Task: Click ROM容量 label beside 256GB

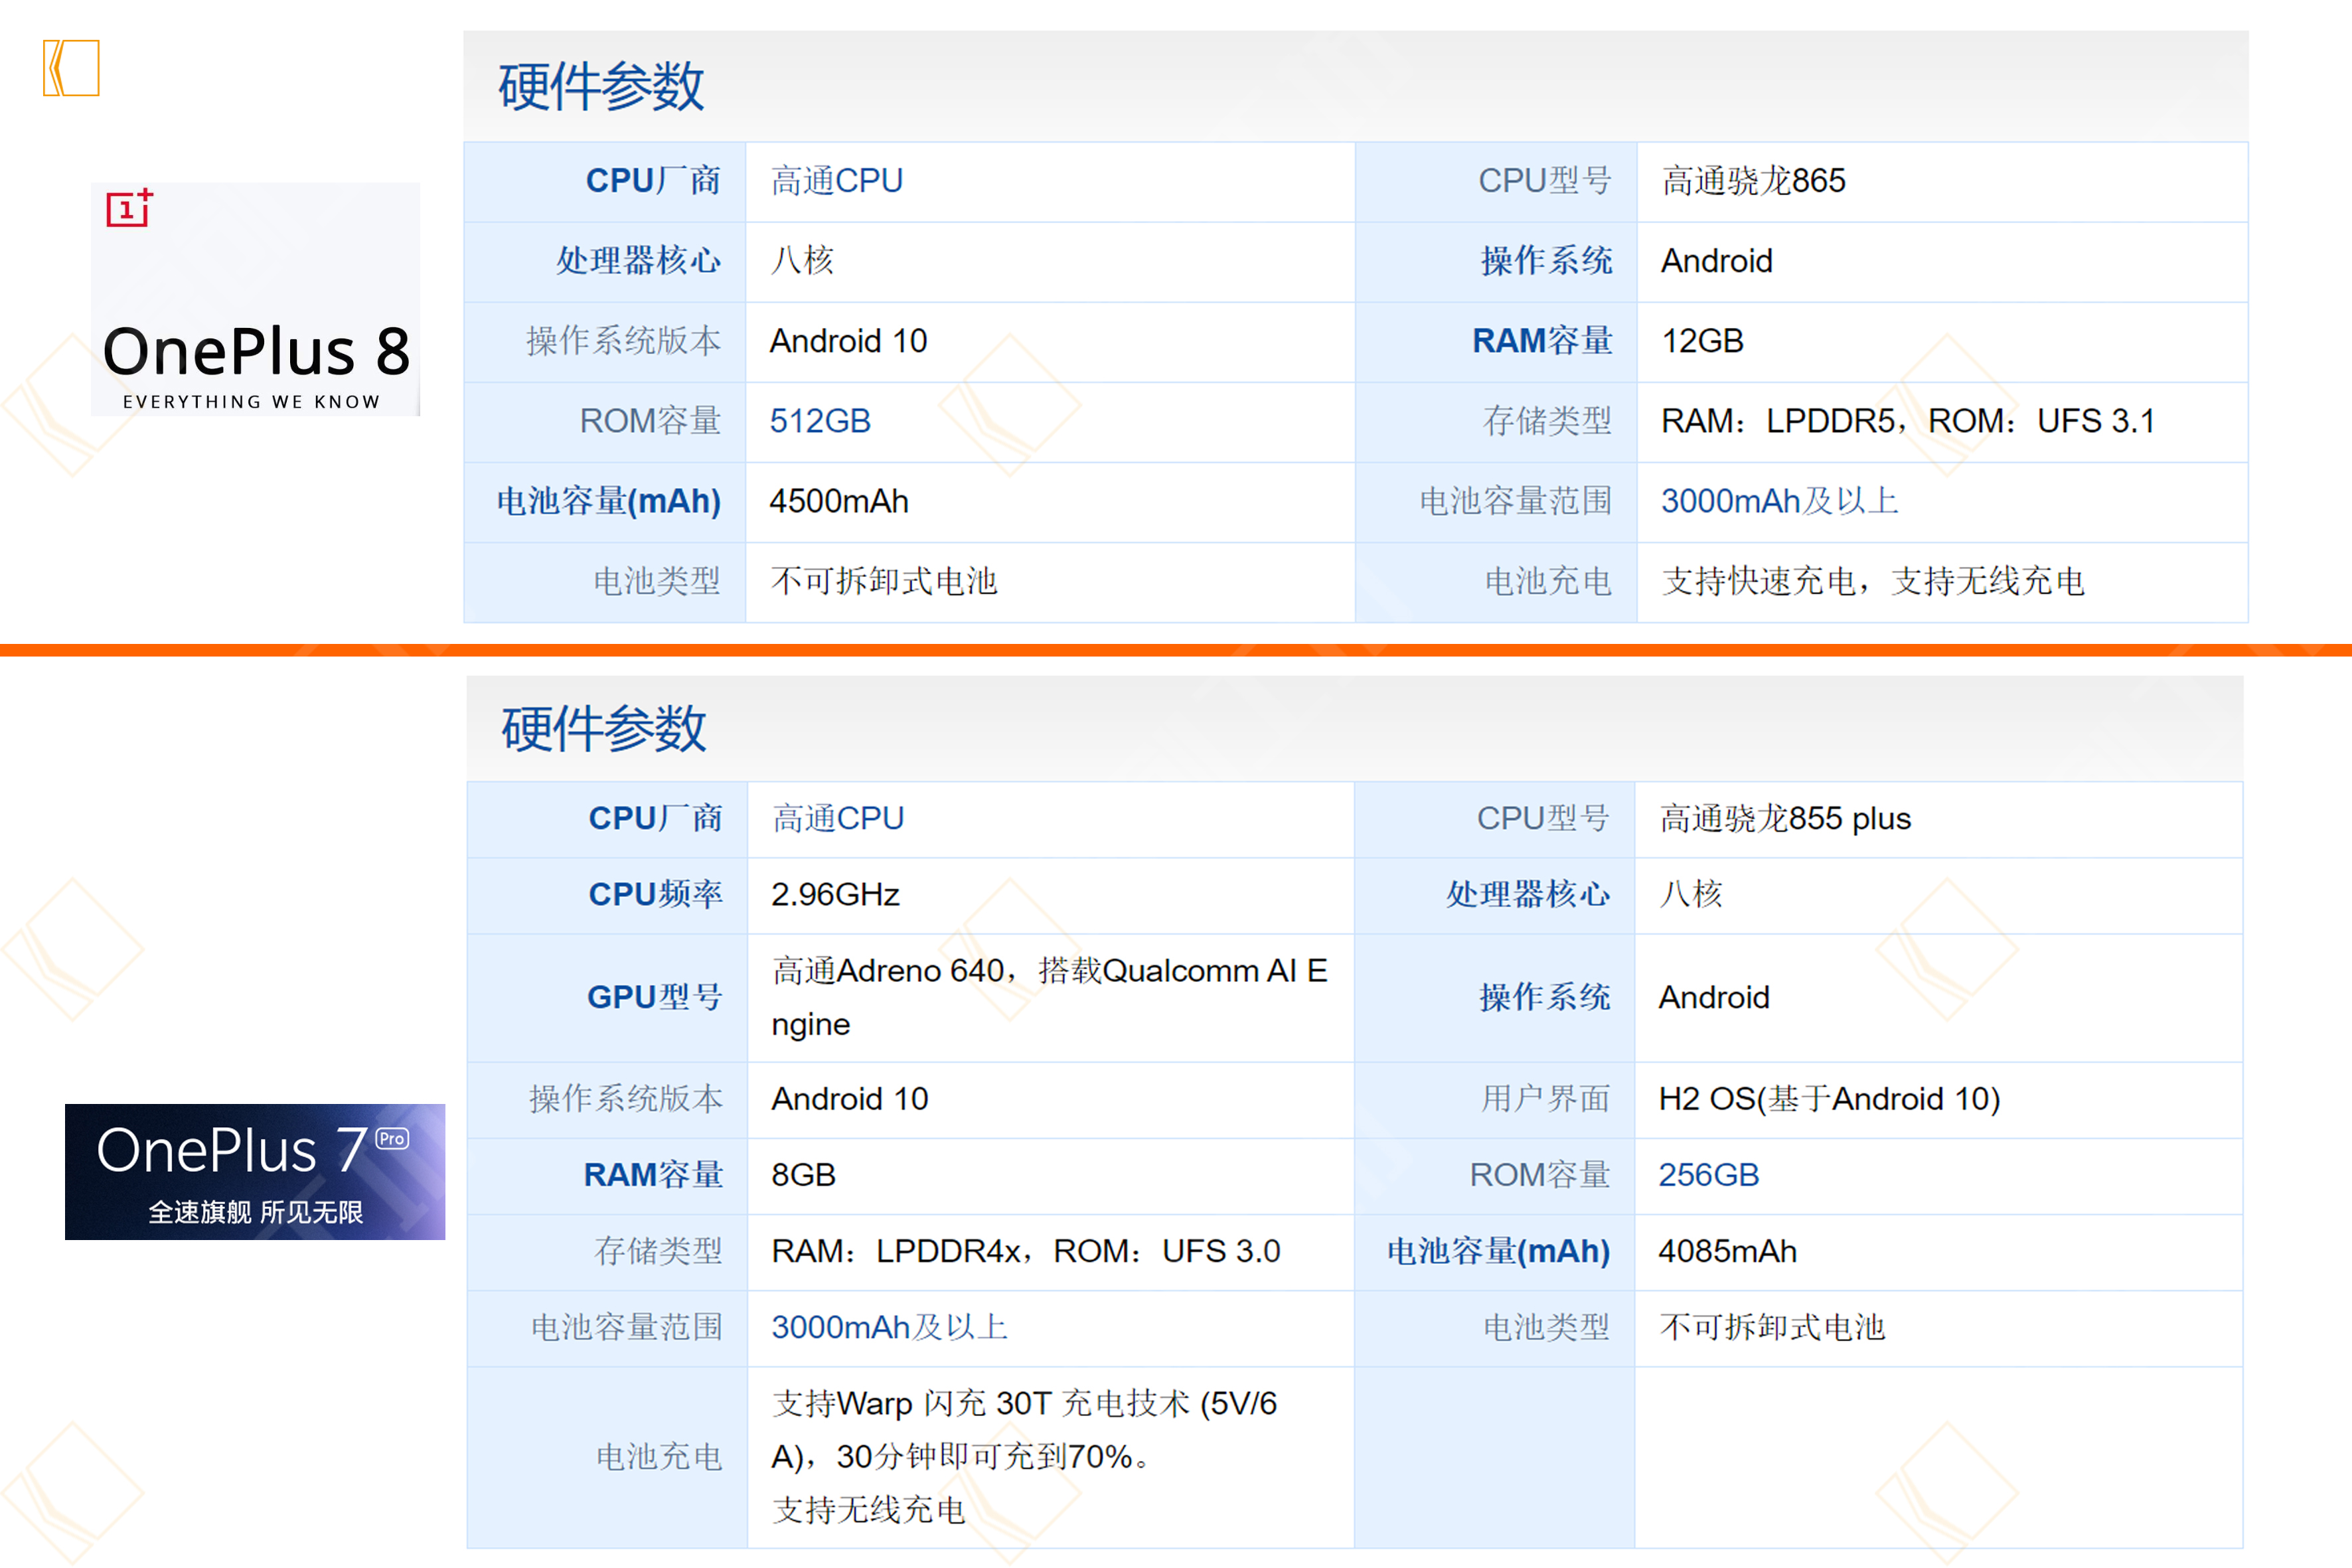Action: pos(1540,1175)
